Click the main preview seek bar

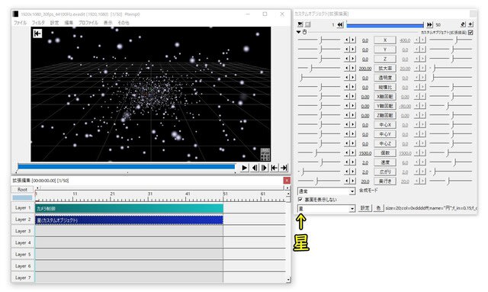coord(126,167)
